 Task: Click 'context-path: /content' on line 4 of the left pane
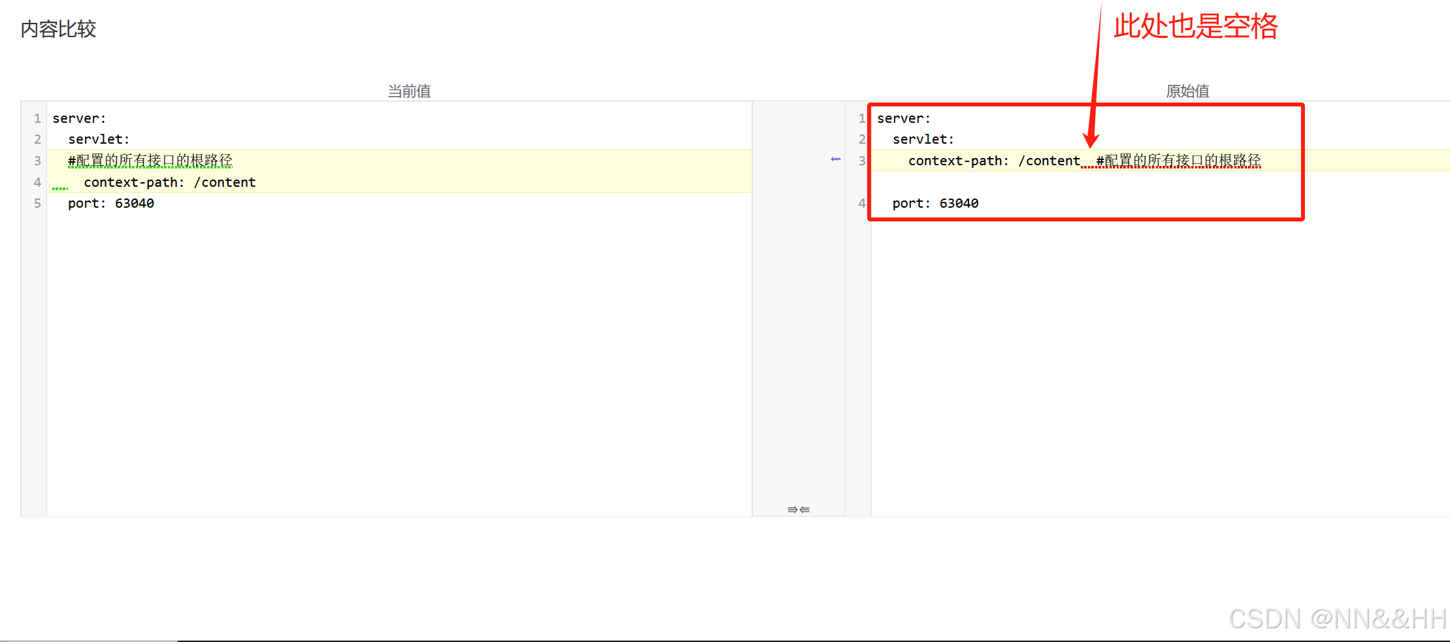pos(170,182)
